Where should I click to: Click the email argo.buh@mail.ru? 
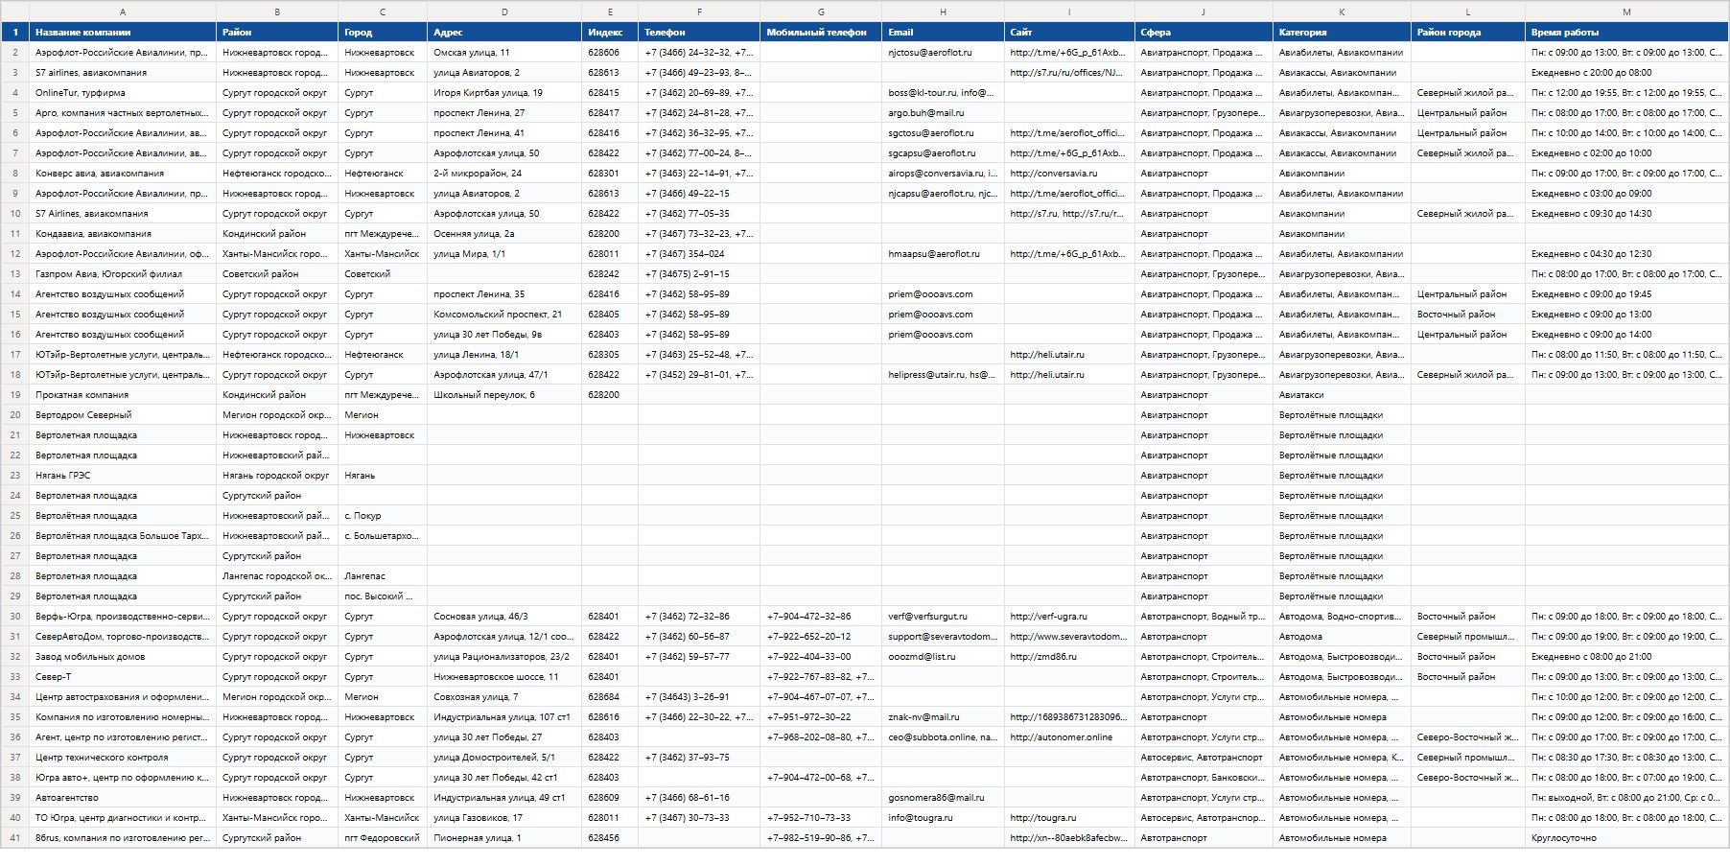926,112
